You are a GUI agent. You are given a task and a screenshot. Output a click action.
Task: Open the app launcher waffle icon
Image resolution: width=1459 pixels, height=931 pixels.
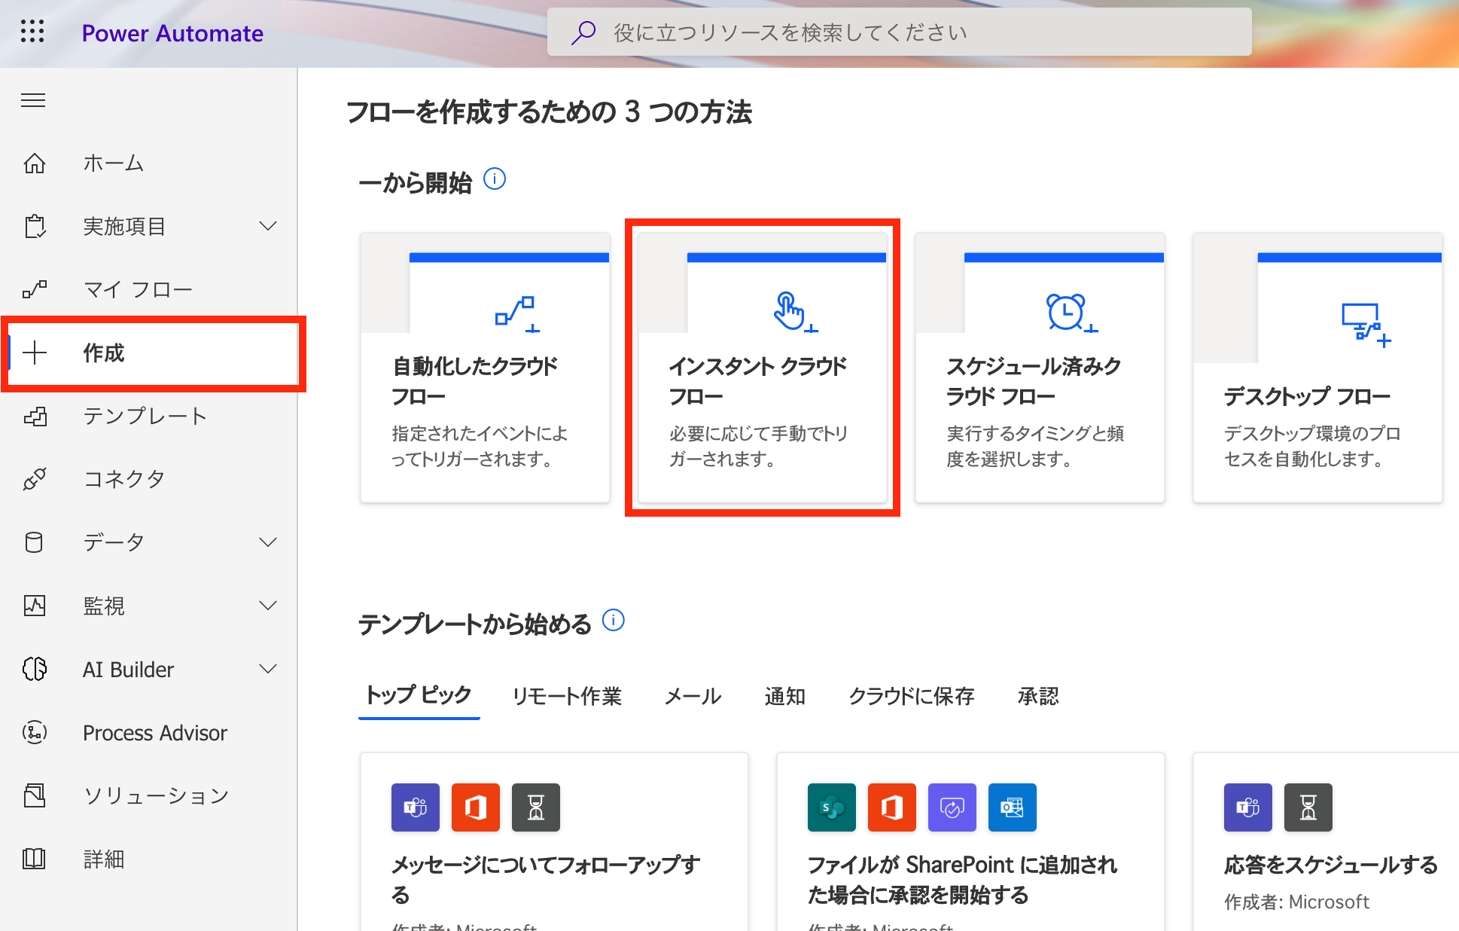click(32, 32)
